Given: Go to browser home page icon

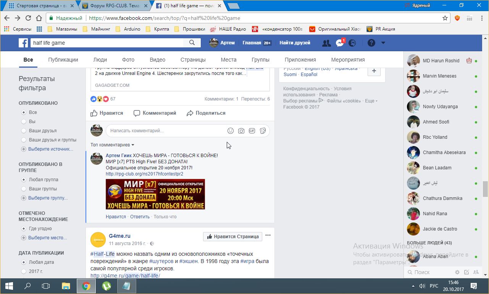Looking at the screenshot, I should point(39,18).
